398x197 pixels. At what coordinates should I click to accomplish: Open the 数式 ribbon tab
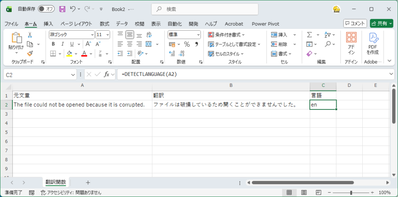click(x=104, y=24)
